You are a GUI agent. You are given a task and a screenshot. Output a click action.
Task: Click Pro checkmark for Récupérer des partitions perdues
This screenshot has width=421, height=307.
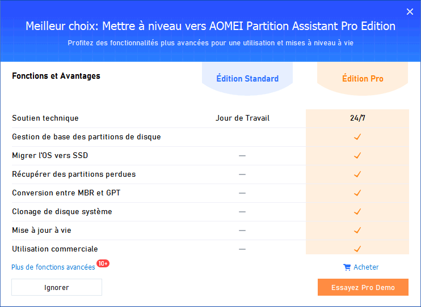coord(357,174)
